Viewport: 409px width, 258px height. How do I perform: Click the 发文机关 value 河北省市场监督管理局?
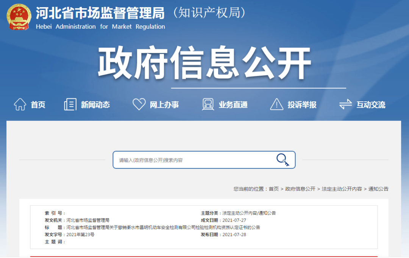(88, 220)
